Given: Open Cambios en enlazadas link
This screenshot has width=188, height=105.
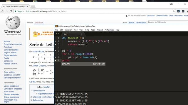Looking at the screenshot, I should point(13,89).
